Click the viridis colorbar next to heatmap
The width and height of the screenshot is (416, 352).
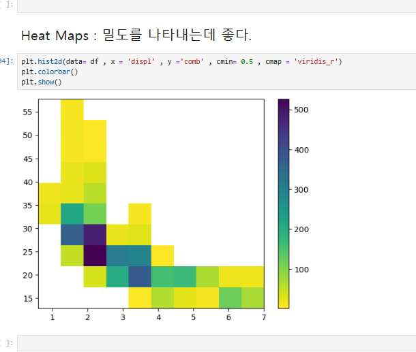[283, 204]
